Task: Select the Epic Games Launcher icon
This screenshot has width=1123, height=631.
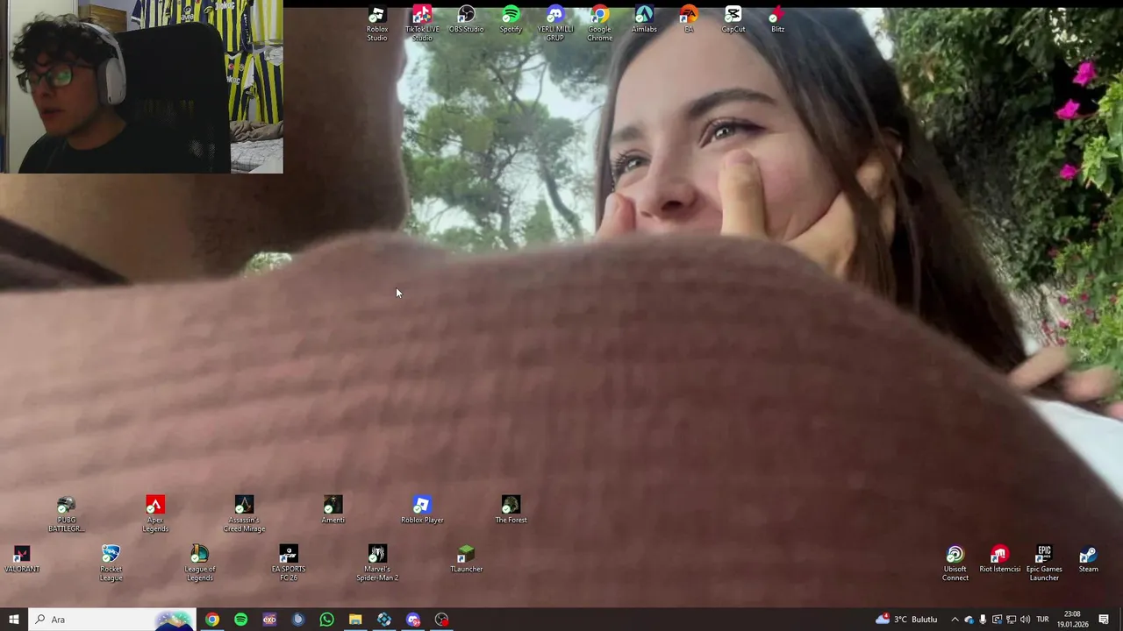Action: (1044, 564)
